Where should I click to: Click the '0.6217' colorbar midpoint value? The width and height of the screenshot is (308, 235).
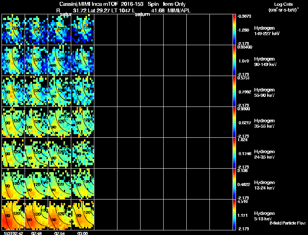[x=245, y=123]
